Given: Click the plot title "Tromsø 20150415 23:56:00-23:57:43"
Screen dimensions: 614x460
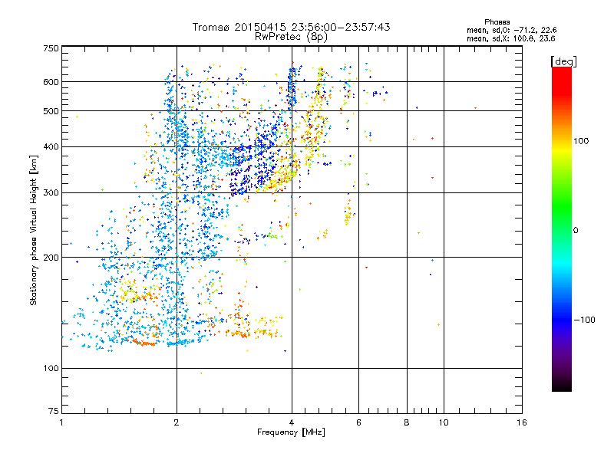Looking at the screenshot, I should (x=292, y=27).
